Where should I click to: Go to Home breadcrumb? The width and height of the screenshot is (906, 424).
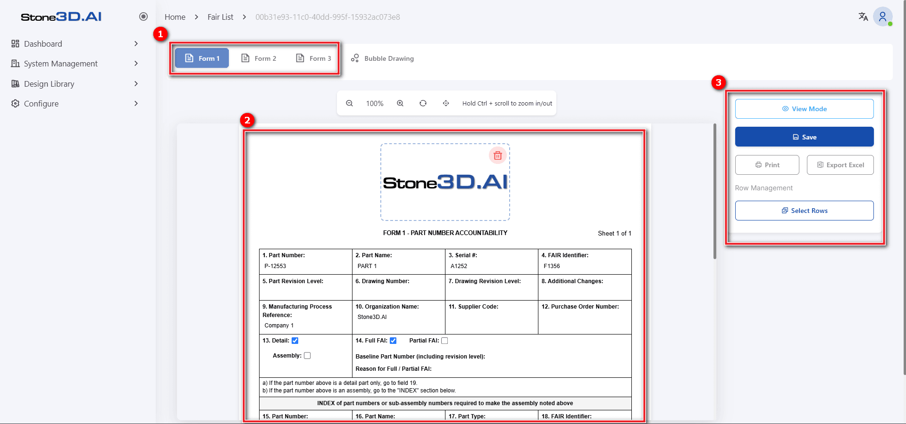[175, 17]
